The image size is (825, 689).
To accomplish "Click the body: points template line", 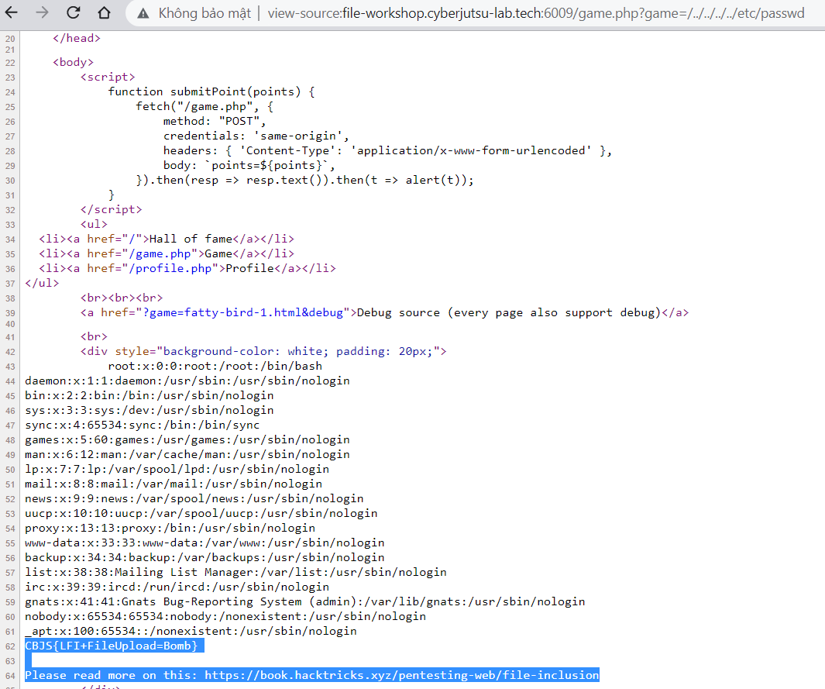I will pos(249,165).
